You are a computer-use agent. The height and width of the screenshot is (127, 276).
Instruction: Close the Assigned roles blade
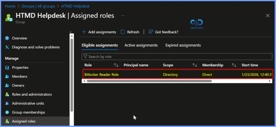tap(268, 16)
